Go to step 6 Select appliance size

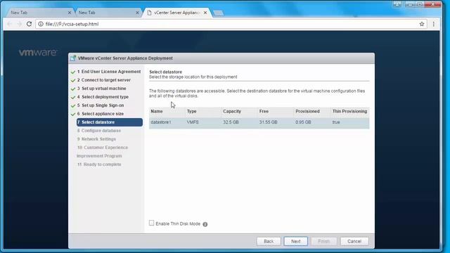coord(100,114)
